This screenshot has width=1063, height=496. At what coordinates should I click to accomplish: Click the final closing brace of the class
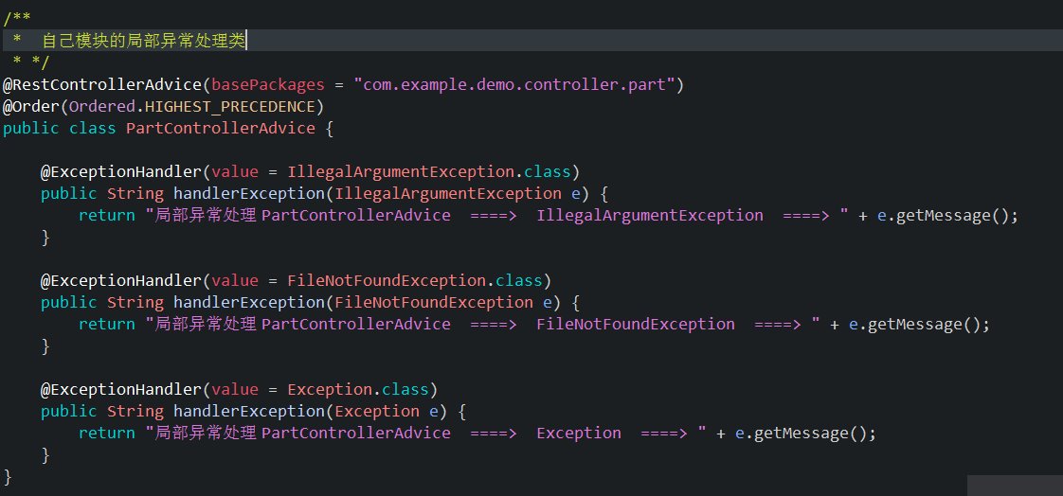(9, 475)
